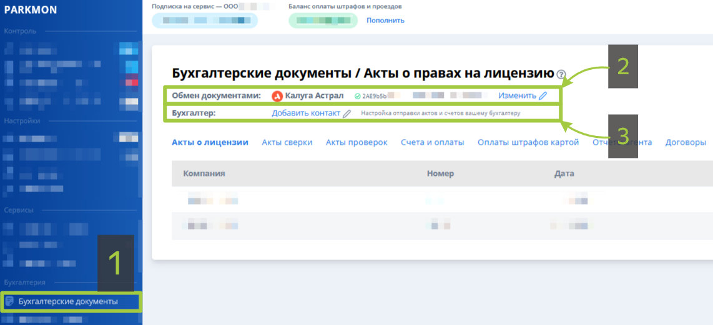The image size is (713, 325).
Task: Select the Акты о лицензии tab
Action: click(210, 142)
